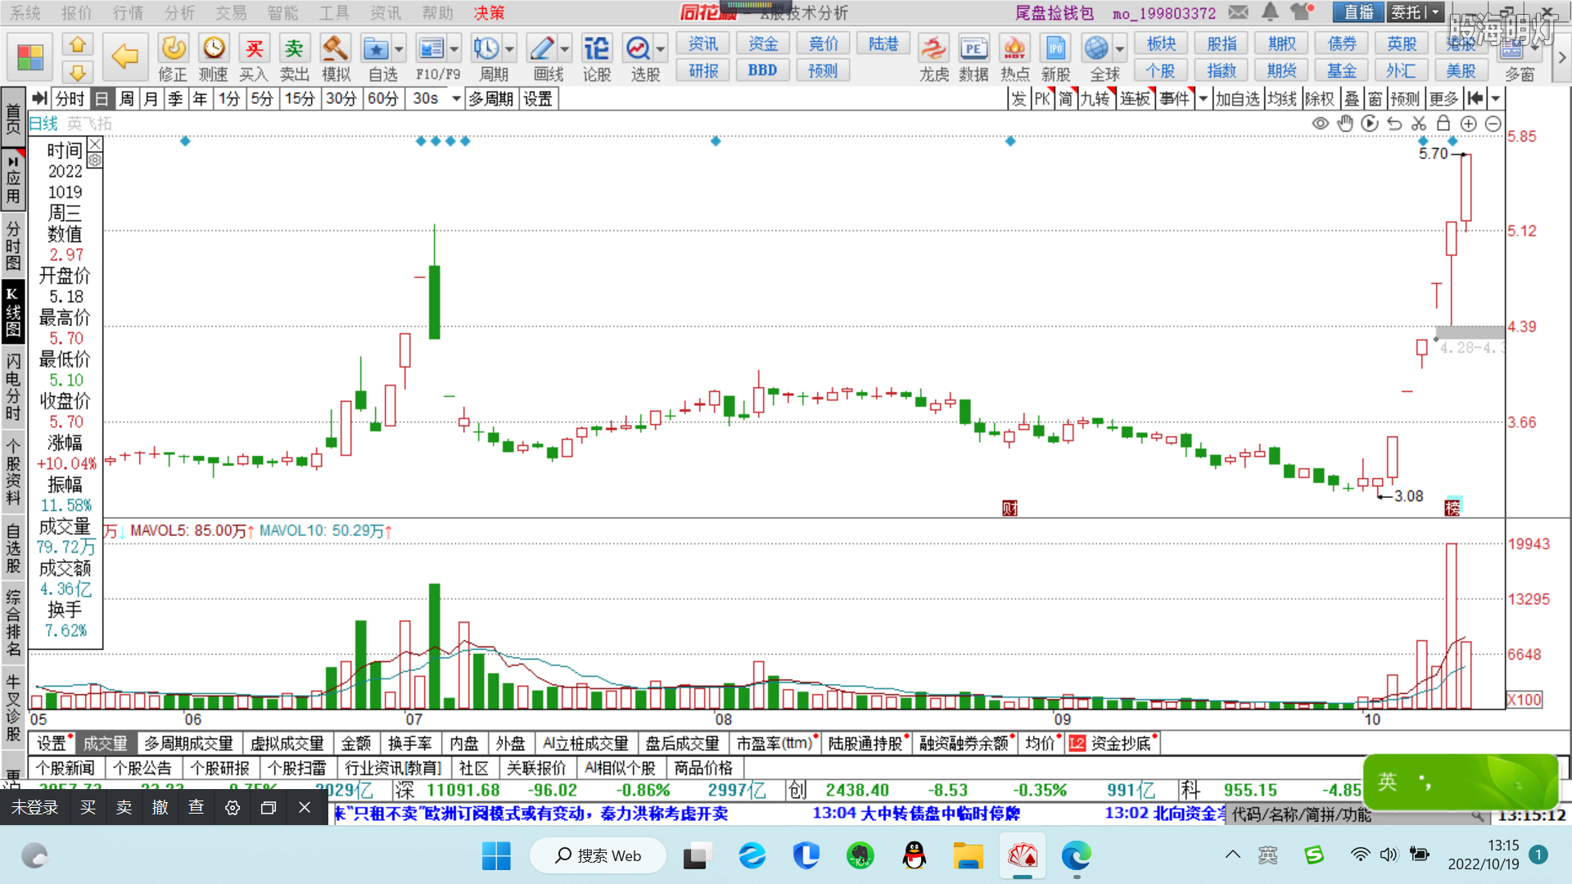Switch to 月 monthly period

(x=151, y=99)
